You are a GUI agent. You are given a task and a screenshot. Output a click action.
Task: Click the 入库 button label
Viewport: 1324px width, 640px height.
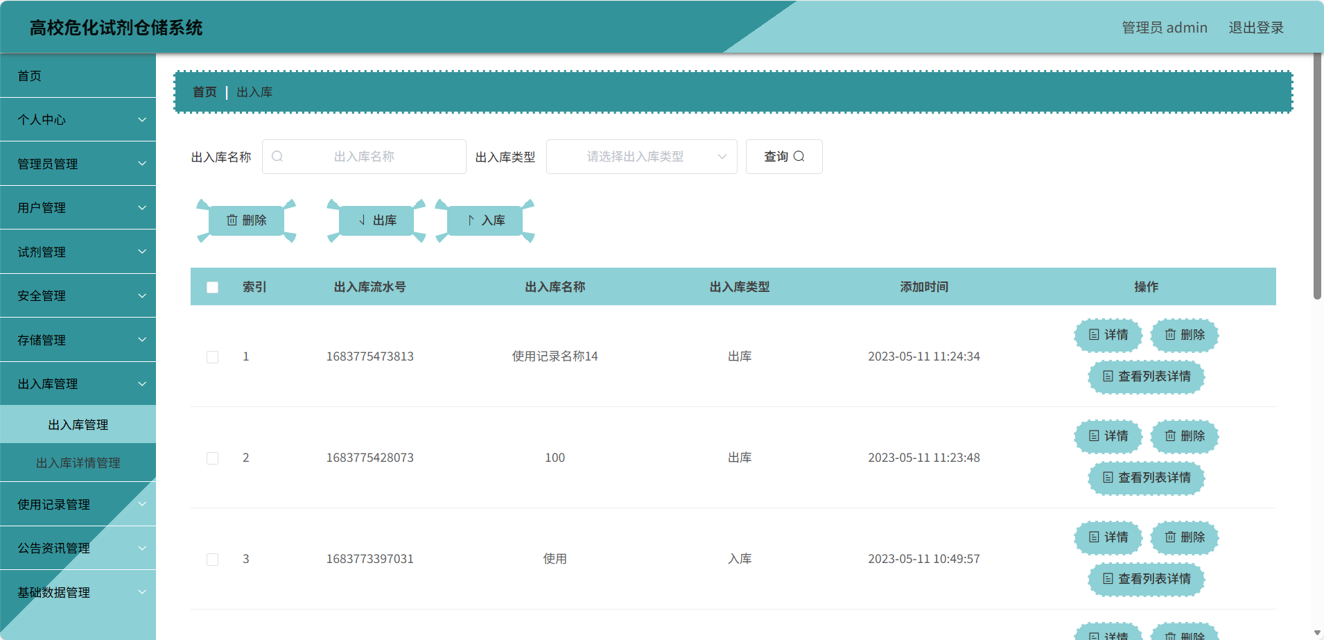tap(494, 220)
